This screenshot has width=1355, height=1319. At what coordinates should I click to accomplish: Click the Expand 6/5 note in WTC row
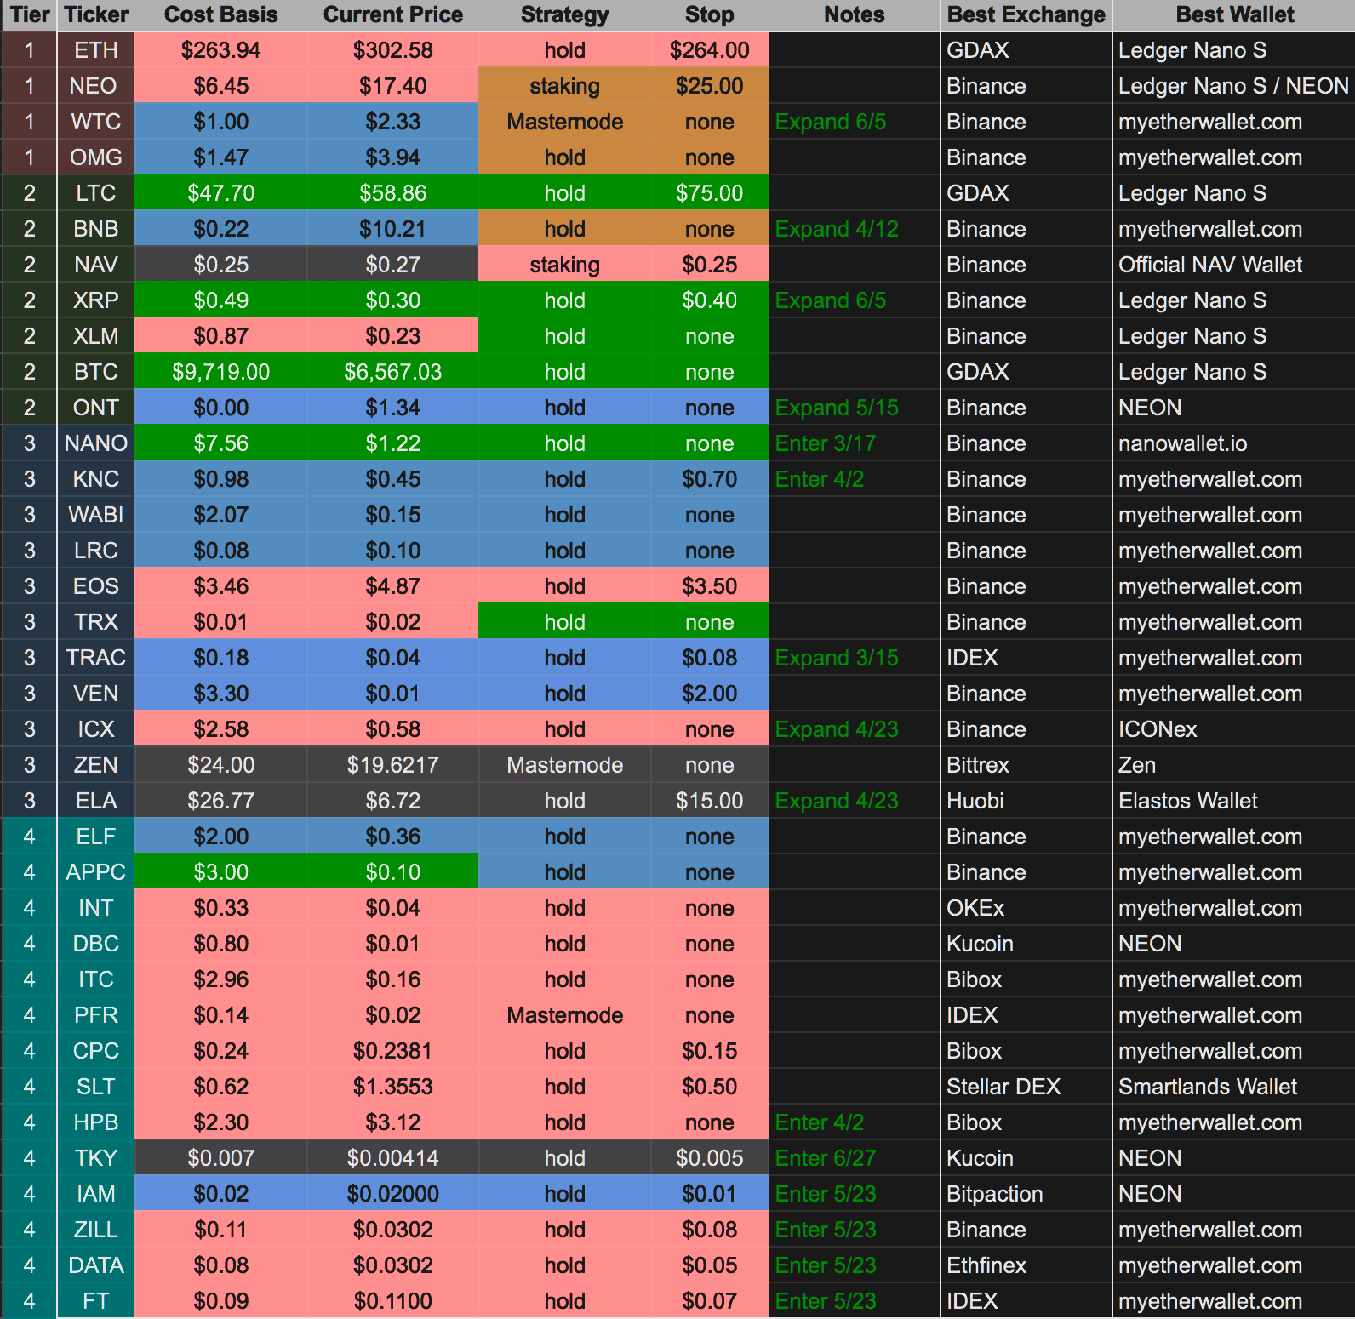(855, 122)
